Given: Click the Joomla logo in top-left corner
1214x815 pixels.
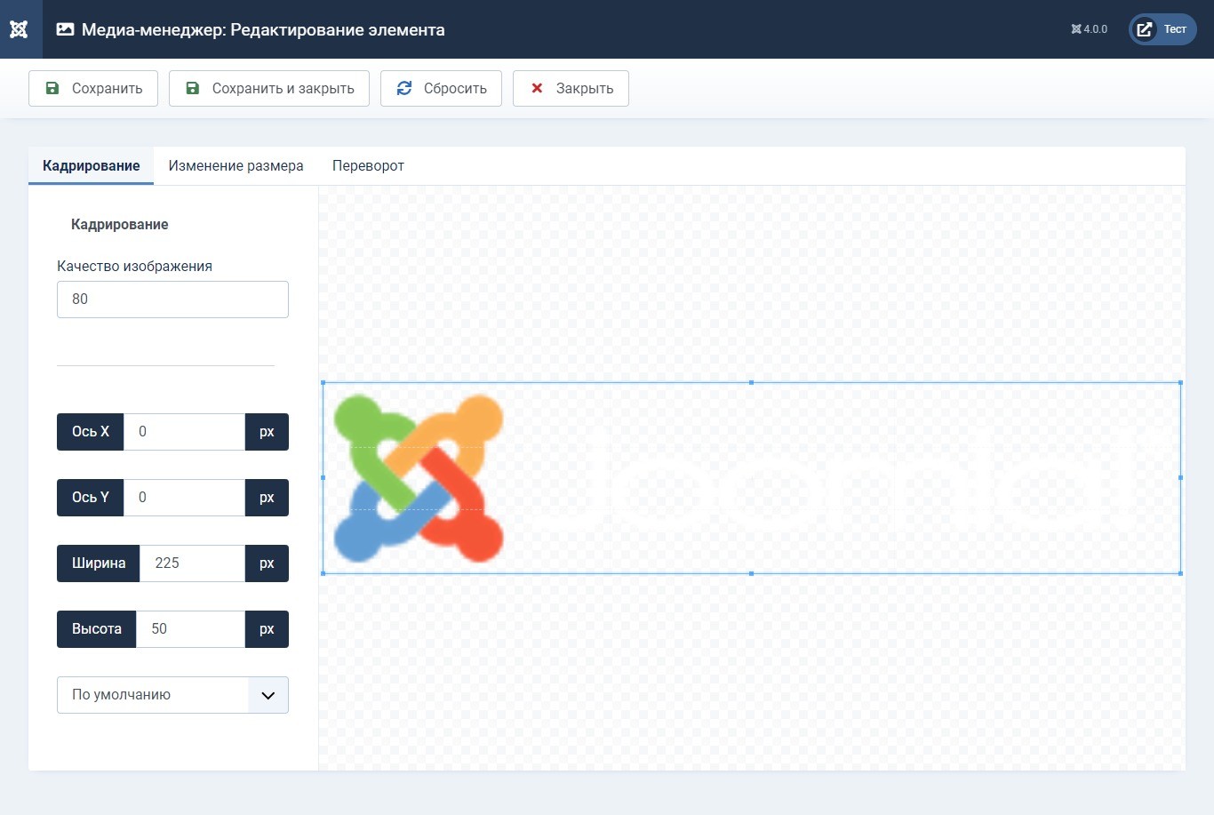Looking at the screenshot, I should coord(20,29).
